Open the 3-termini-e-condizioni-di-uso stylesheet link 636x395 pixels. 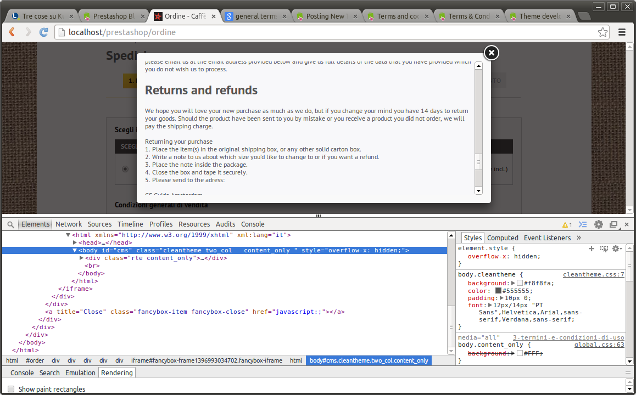click(x=568, y=337)
